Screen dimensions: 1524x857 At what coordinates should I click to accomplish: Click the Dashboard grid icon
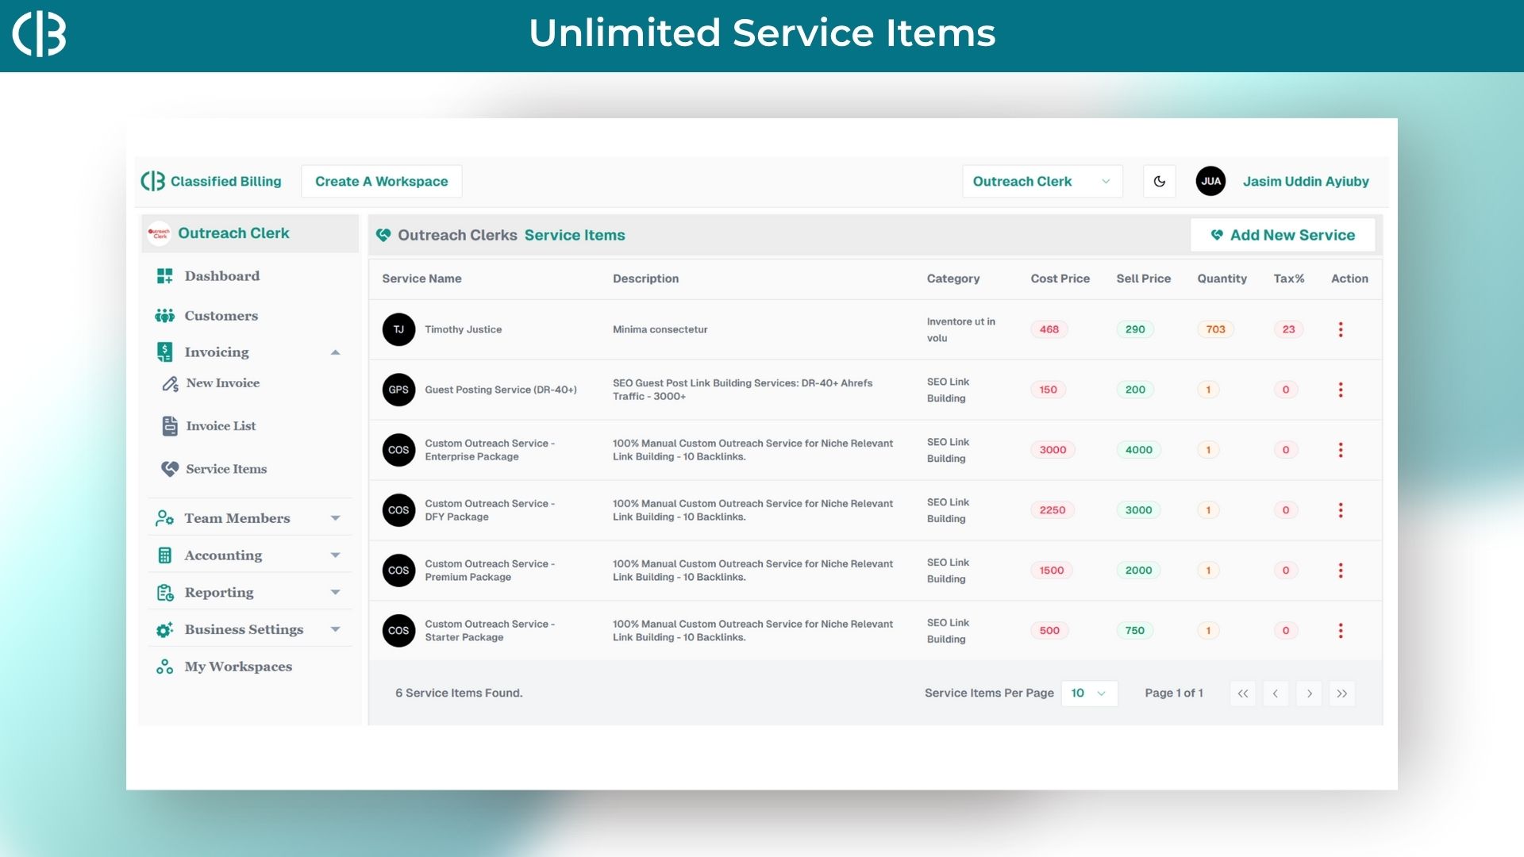point(164,276)
